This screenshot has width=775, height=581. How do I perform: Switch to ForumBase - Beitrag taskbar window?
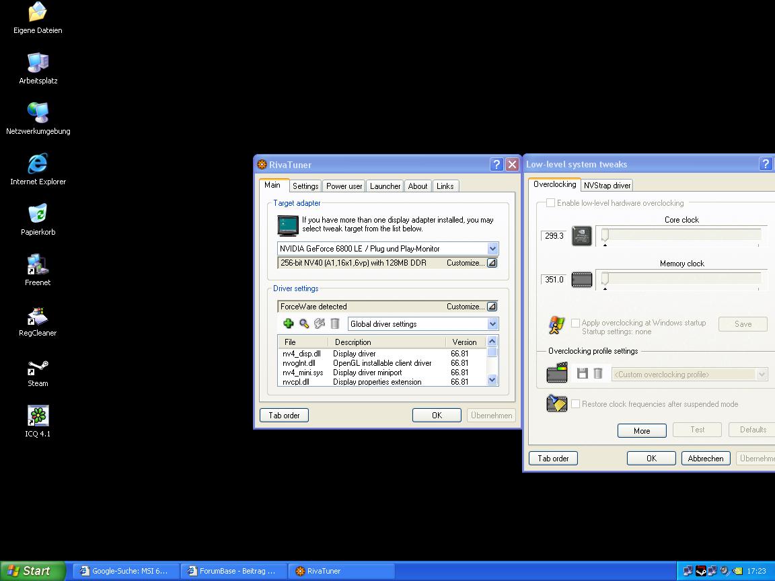click(234, 571)
